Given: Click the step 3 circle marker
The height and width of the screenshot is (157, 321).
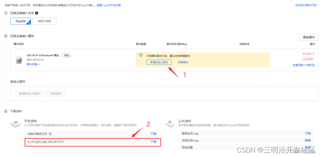Looking at the screenshot, I should (6, 111).
